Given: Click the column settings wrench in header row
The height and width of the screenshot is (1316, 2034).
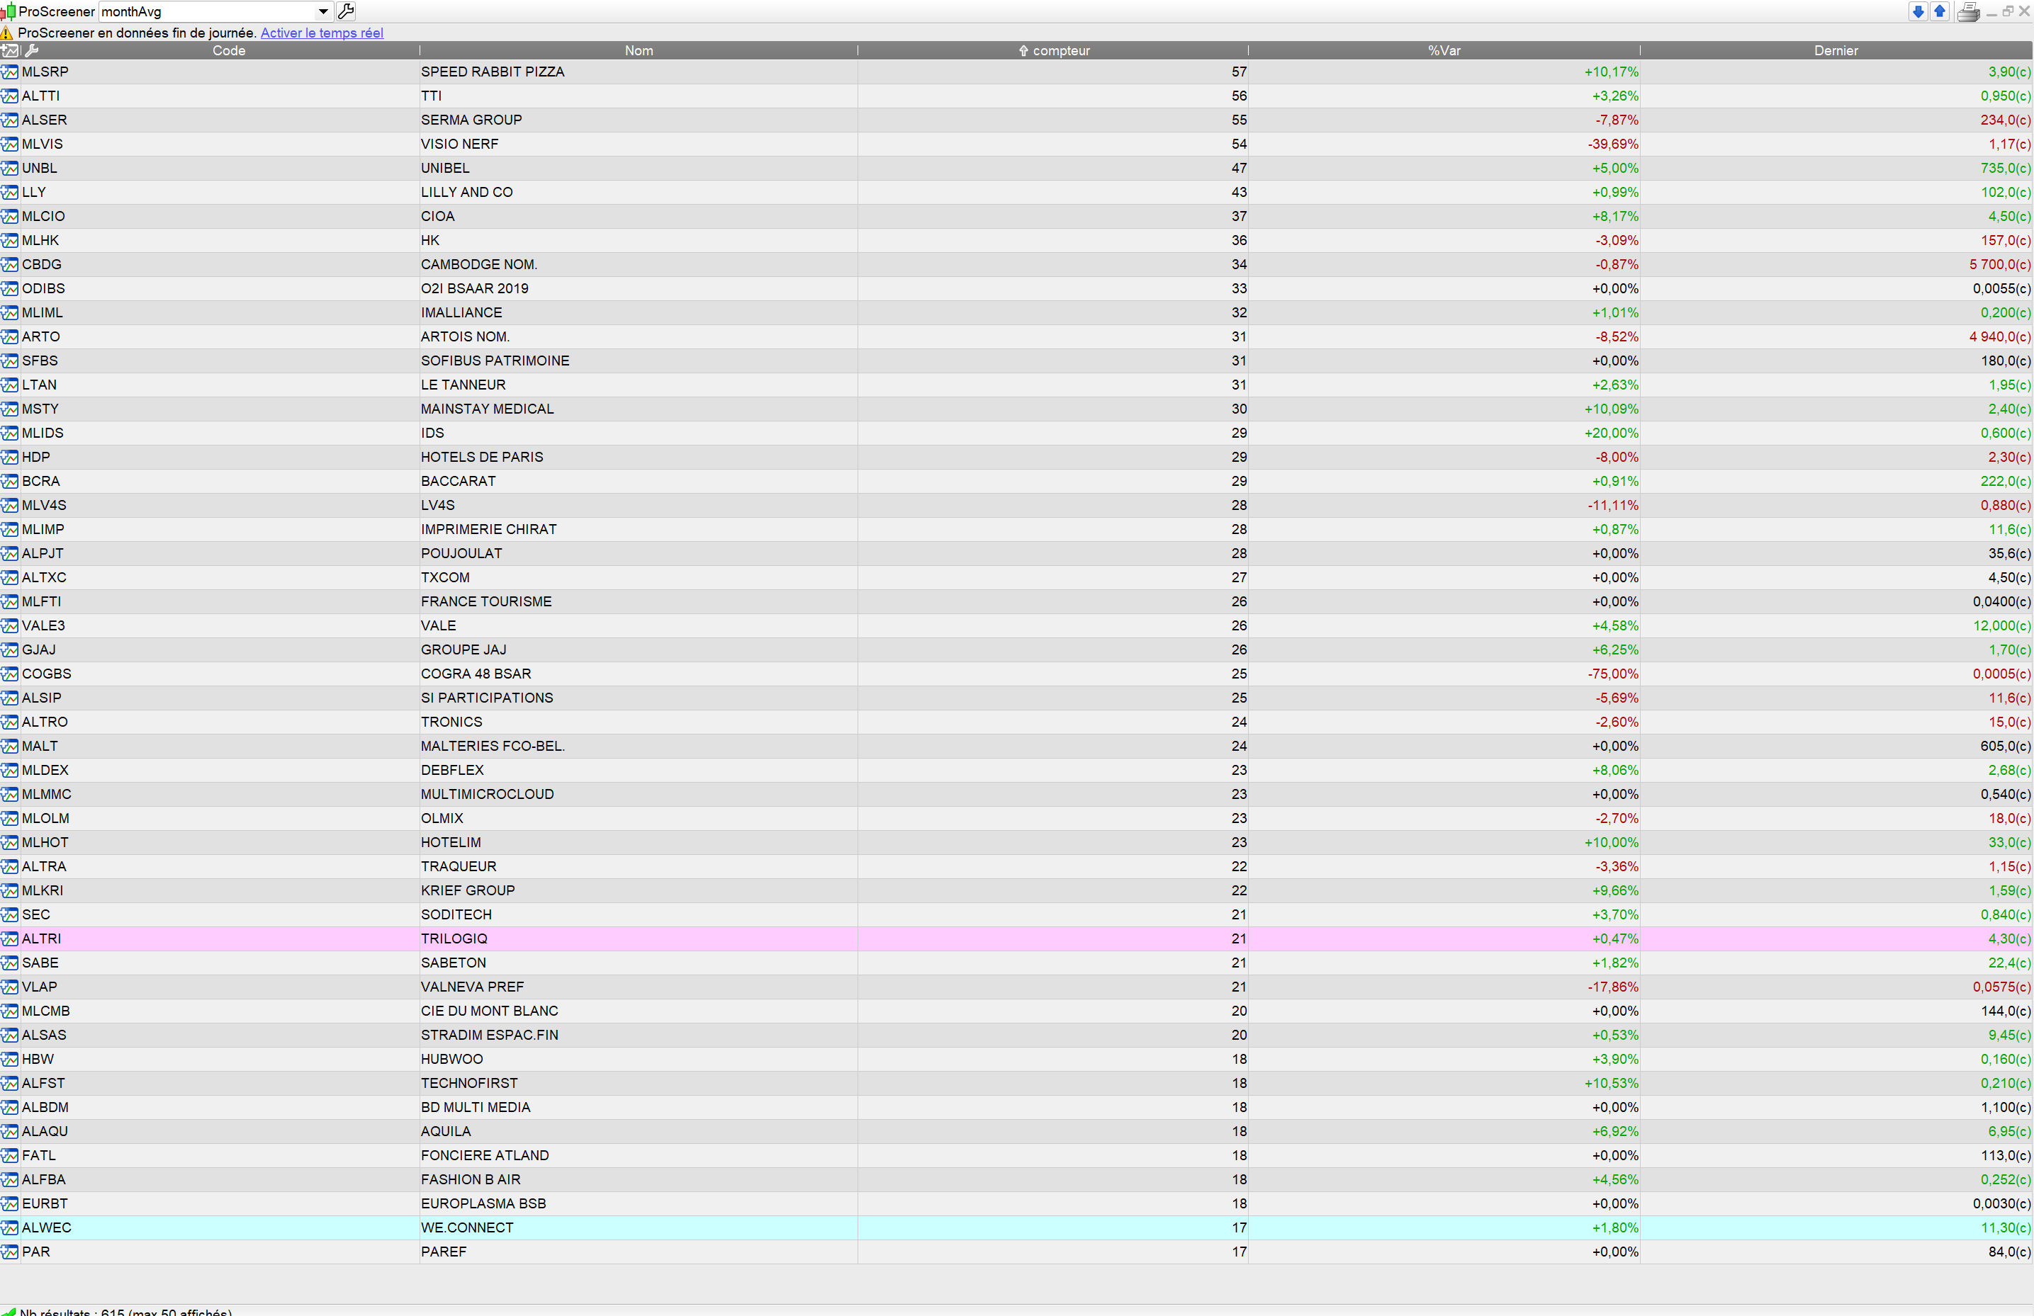Looking at the screenshot, I should (x=32, y=50).
